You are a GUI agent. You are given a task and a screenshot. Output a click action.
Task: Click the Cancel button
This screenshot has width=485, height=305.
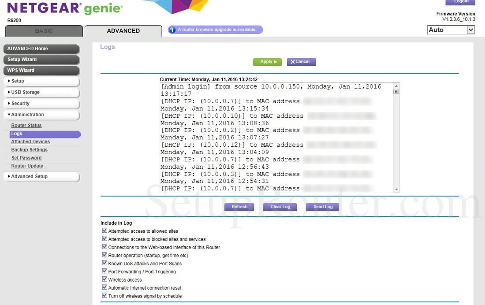click(301, 62)
